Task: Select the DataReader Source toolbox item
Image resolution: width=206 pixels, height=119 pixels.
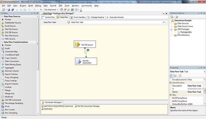Action: point(13,22)
